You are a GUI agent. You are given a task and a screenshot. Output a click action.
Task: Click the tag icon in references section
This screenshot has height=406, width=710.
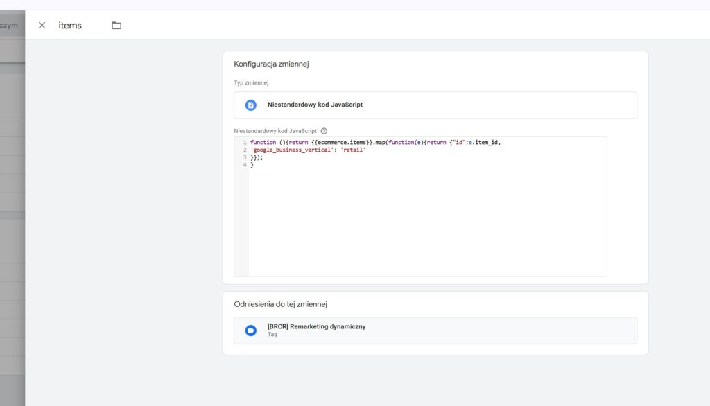pyautogui.click(x=251, y=330)
